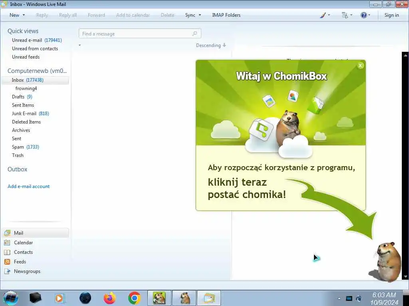Image resolution: width=409 pixels, height=306 pixels.
Task: Open the Help question mark icon
Action: (x=363, y=15)
